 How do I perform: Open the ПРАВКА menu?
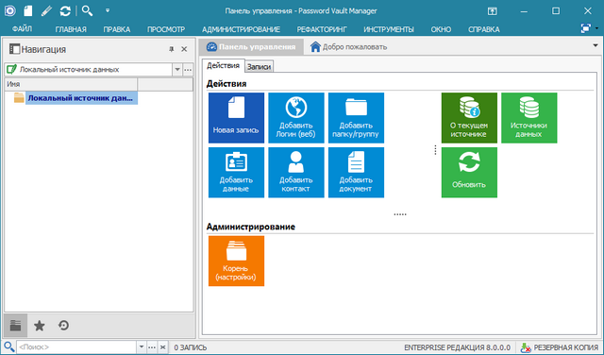click(117, 29)
